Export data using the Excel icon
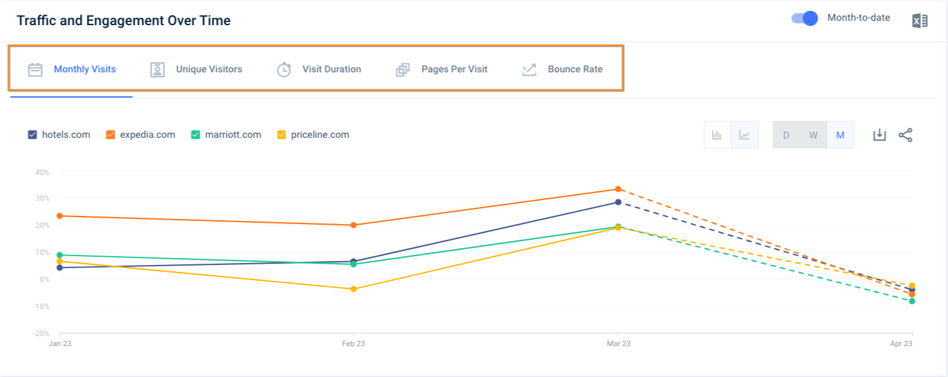Viewport: 948px width, 377px height. click(920, 21)
